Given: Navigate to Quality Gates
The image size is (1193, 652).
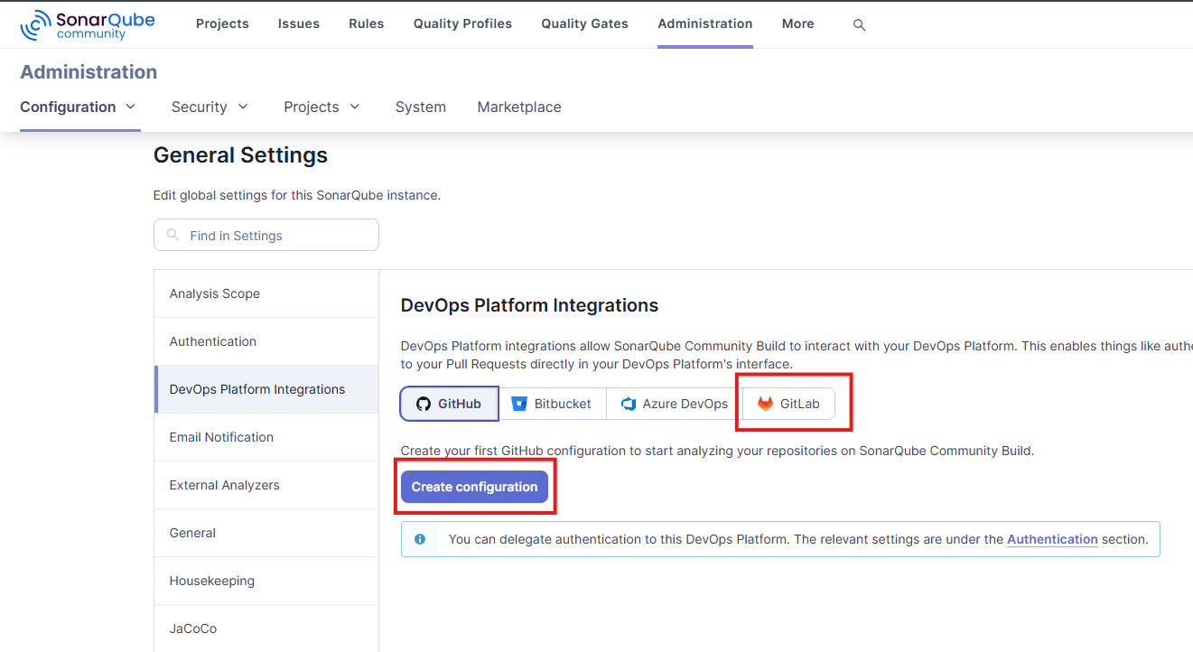Looking at the screenshot, I should tap(584, 24).
